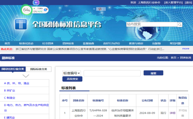Open 高级搜索 advanced search

[72, 79]
